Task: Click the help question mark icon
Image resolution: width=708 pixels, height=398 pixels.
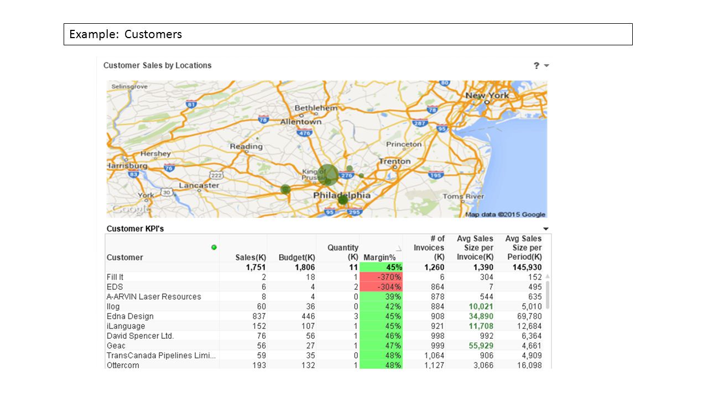Action: click(537, 65)
